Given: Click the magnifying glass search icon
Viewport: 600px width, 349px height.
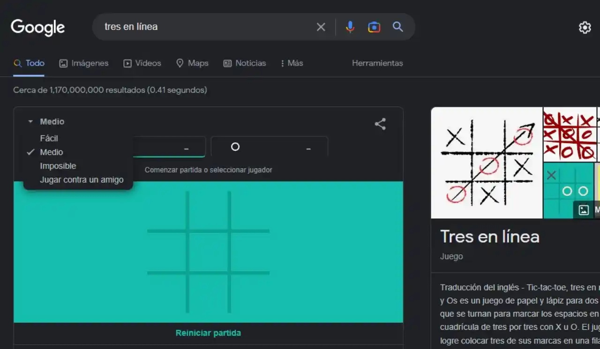Looking at the screenshot, I should click(x=397, y=27).
